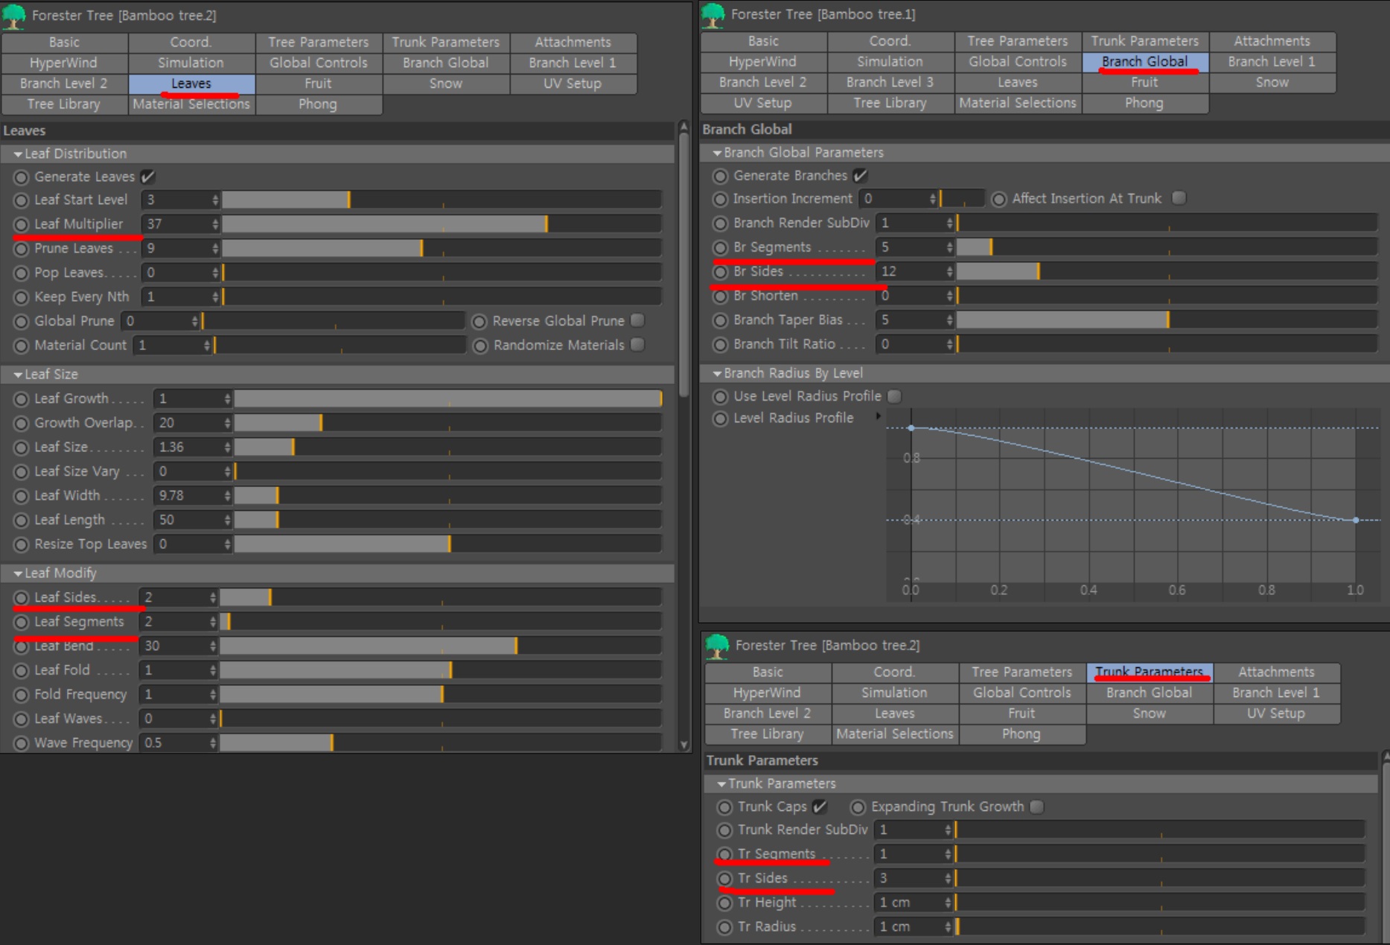
Task: Click the animation dot beside Trunk Render SubDiv
Action: click(724, 830)
